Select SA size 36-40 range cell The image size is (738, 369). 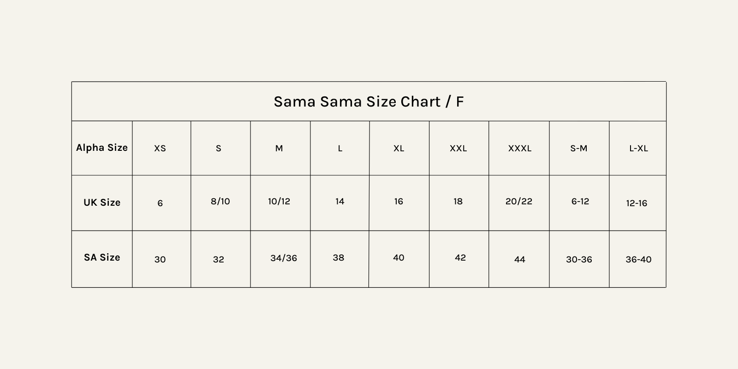639,260
